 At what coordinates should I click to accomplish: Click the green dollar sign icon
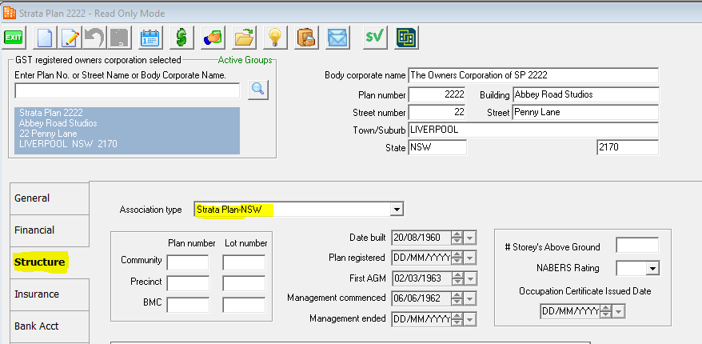[x=181, y=38]
